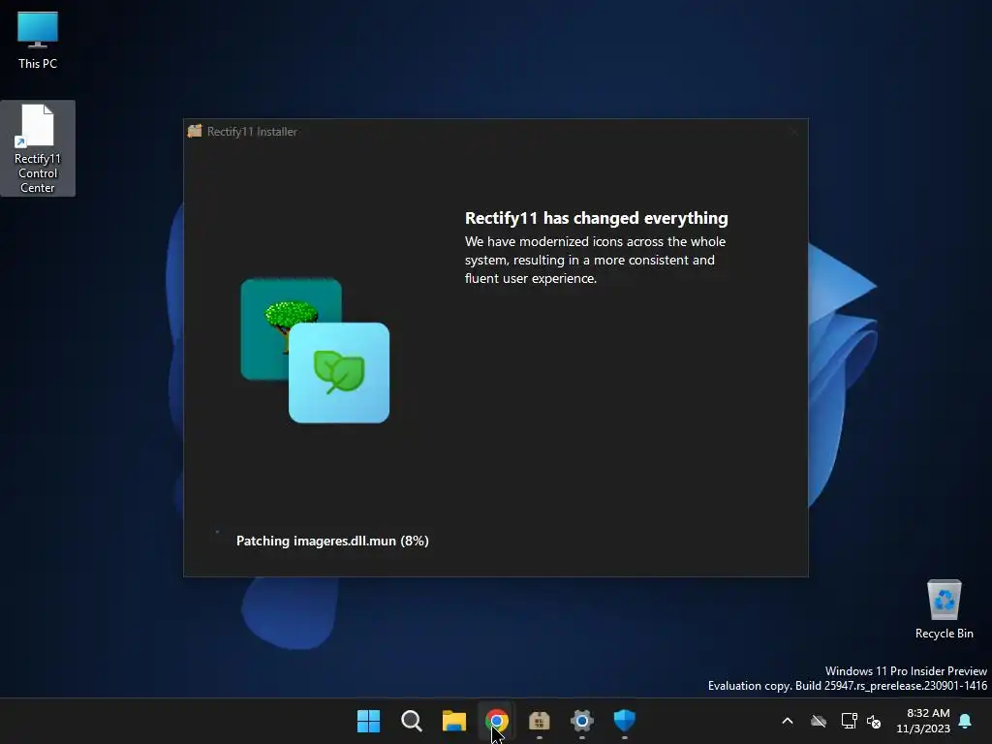The image size is (992, 744).
Task: Open the Windows Security shield taskbar icon
Action: click(625, 721)
